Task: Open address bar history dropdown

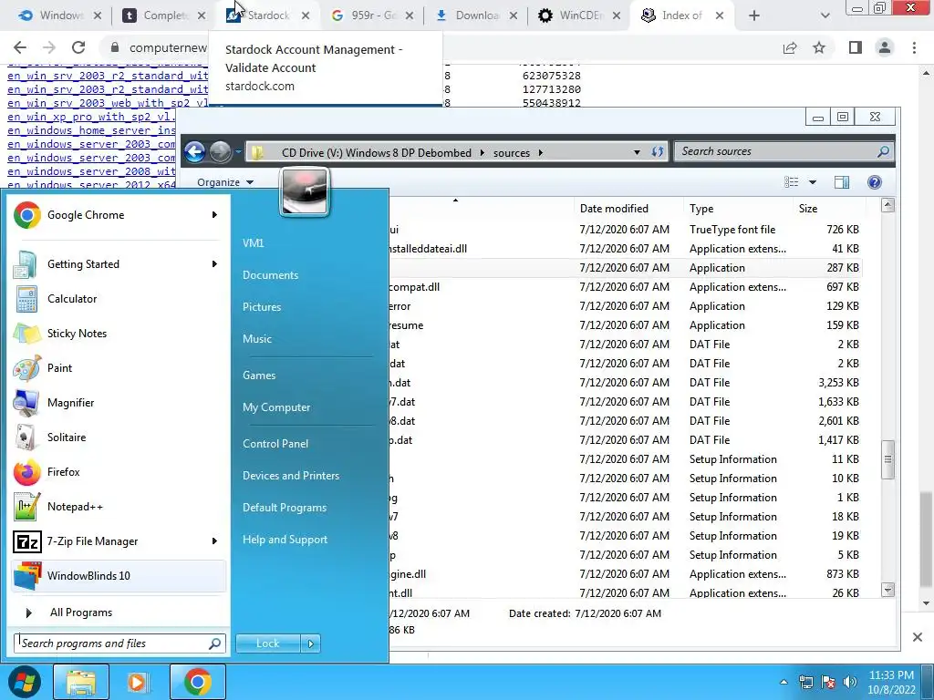Action: coord(637,152)
